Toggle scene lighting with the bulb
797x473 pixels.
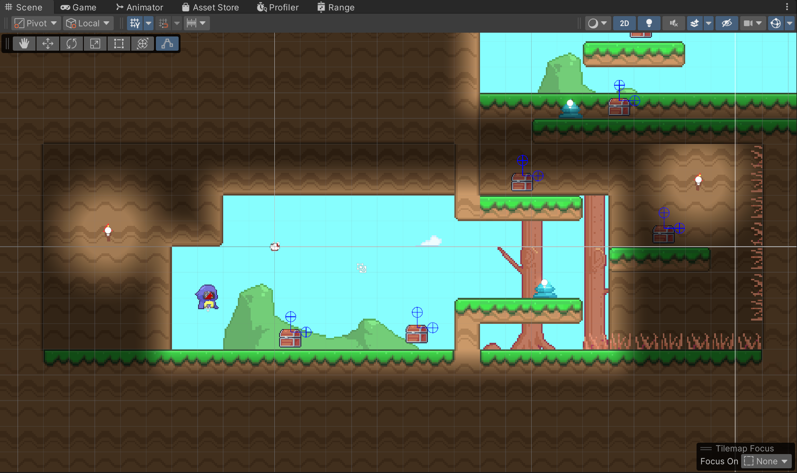(649, 23)
